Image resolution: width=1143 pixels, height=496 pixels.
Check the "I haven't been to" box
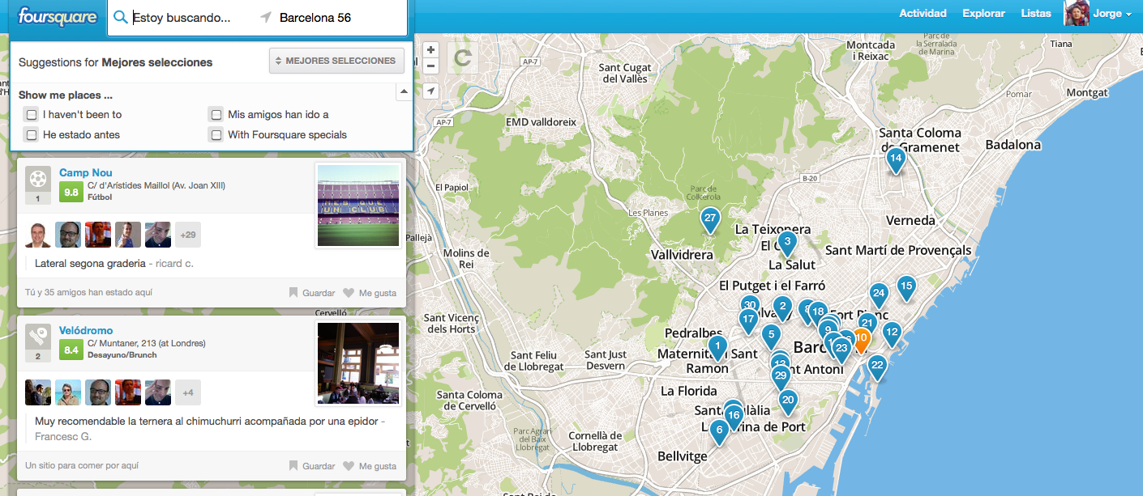32,114
